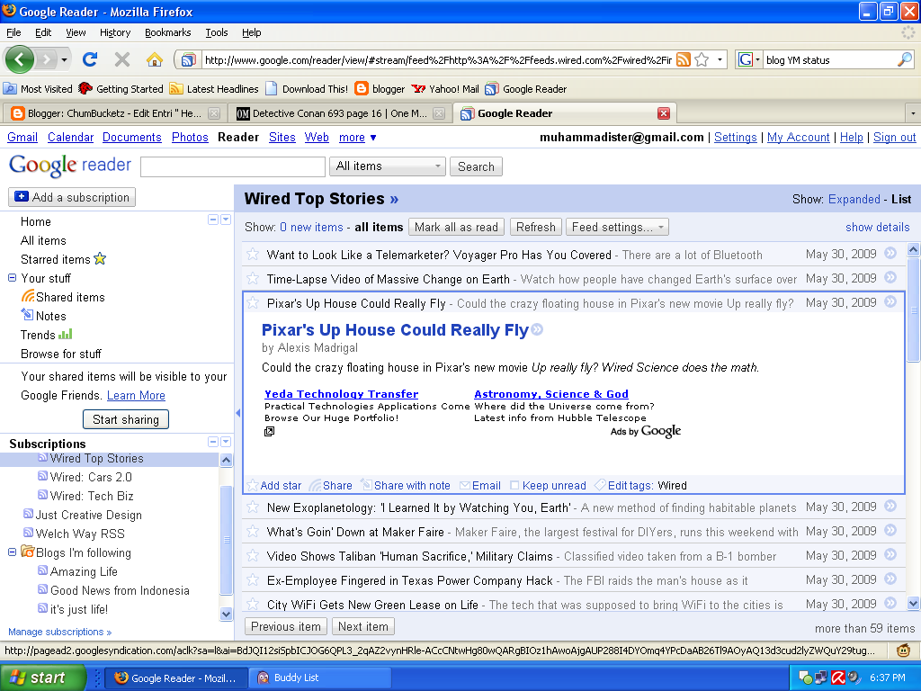Open the Tools menu
Screen dimensions: 921x691
[216, 32]
